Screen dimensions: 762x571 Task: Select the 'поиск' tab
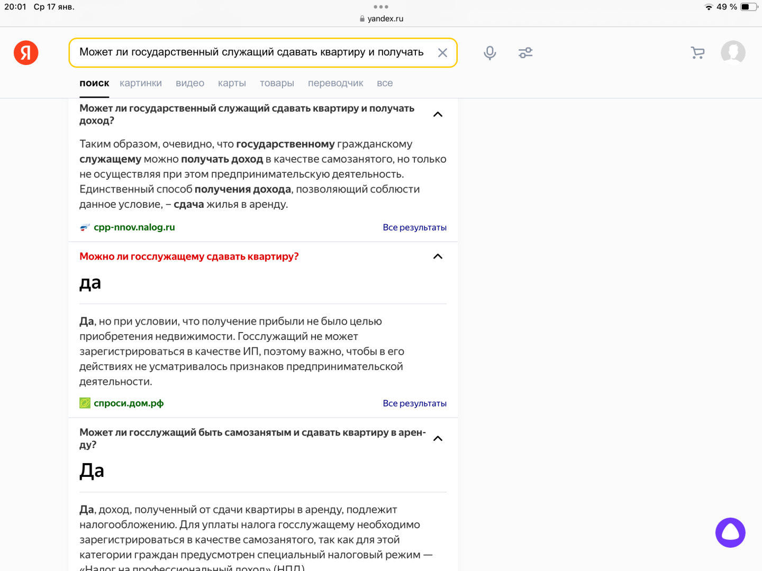click(x=94, y=83)
